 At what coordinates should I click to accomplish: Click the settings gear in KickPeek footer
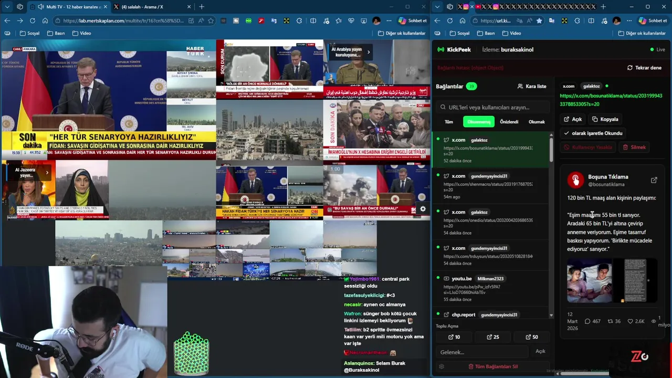442,366
